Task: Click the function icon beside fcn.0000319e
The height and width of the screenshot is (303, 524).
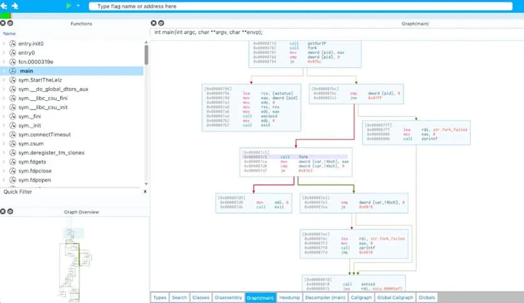Action: [x=13, y=62]
